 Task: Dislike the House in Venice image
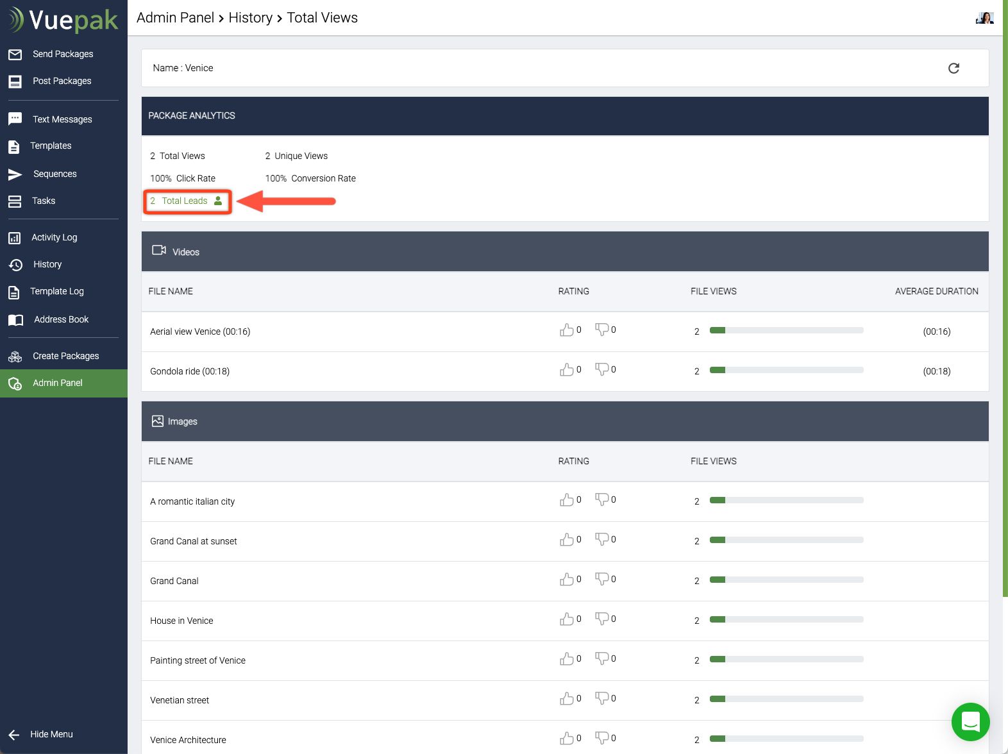coord(601,619)
